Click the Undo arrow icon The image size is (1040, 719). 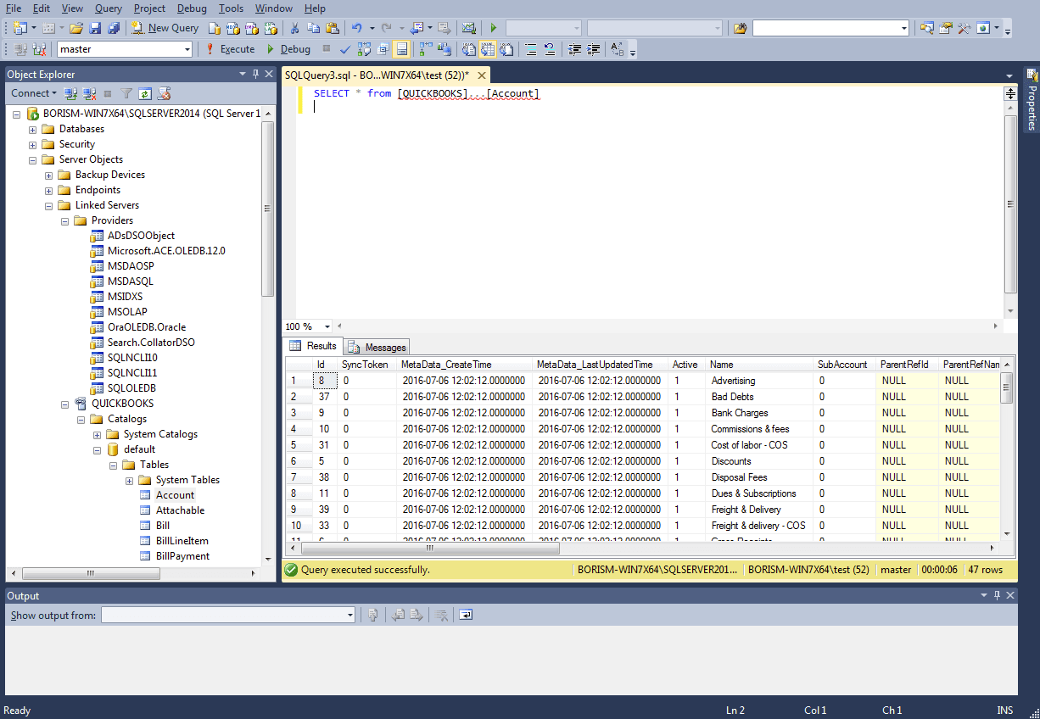tap(357, 28)
